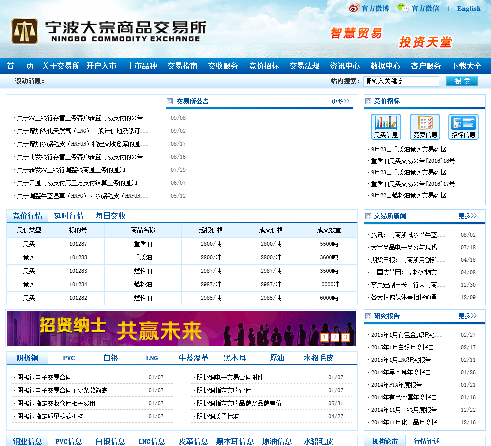The width and height of the screenshot is (491, 446).
Task: Click the 交易所新闻 section header icon
Action: coord(368,216)
